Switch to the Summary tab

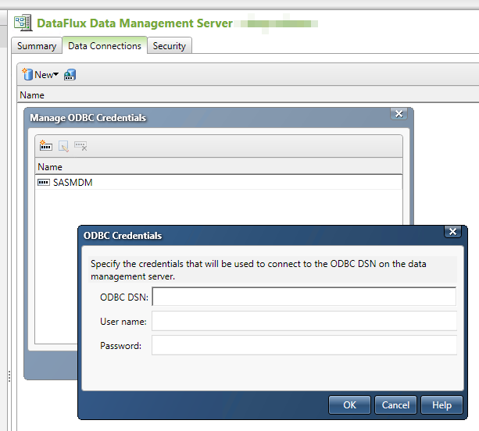(37, 46)
